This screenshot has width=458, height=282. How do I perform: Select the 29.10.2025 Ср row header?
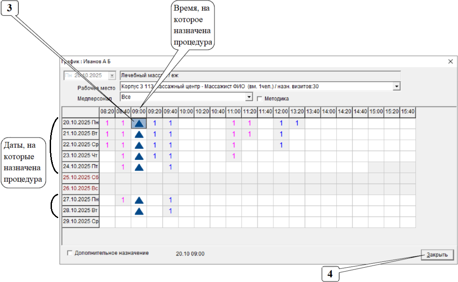tap(81, 222)
